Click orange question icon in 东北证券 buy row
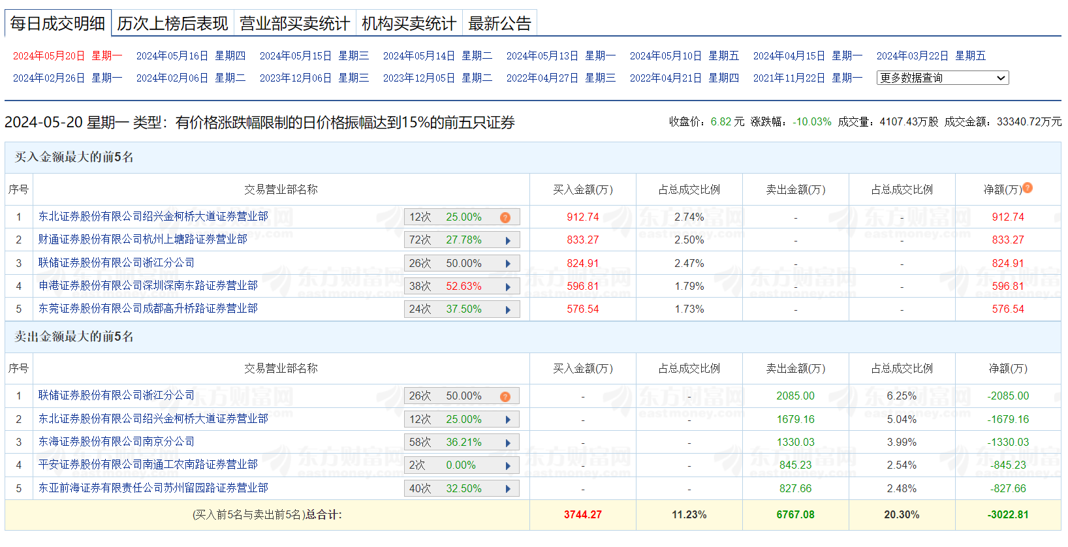Viewport: 1068px width, 547px height. (x=505, y=217)
